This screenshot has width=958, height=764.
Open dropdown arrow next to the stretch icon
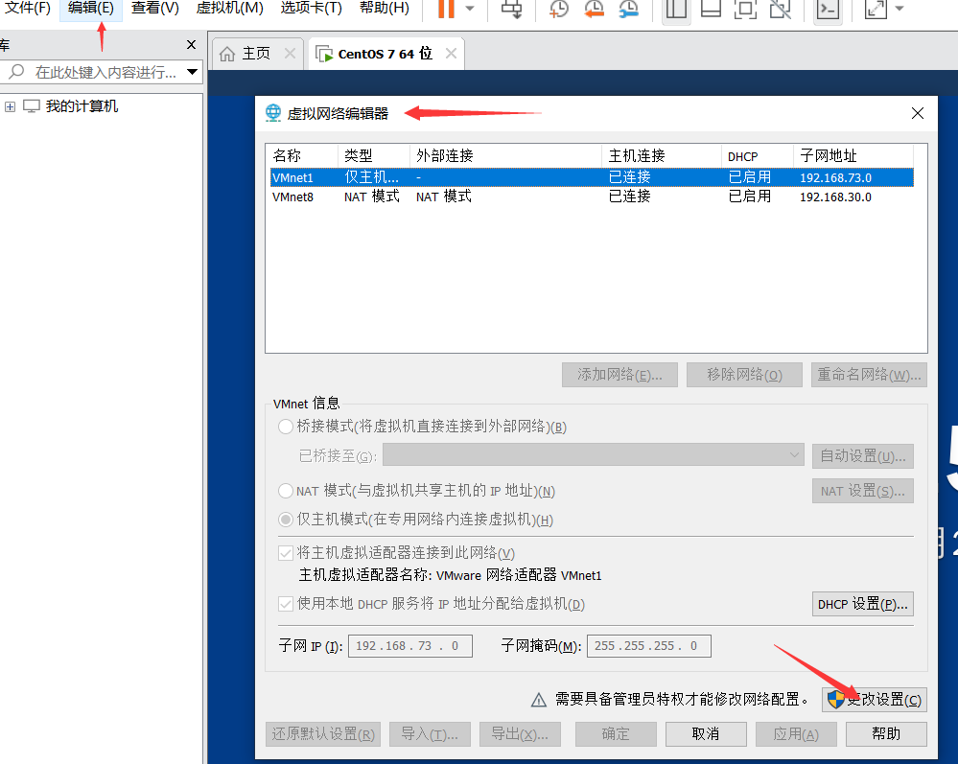[900, 9]
